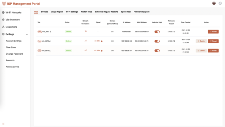Select IP address 192.168.58.100
Screen dimensions: 225x127
126,41
